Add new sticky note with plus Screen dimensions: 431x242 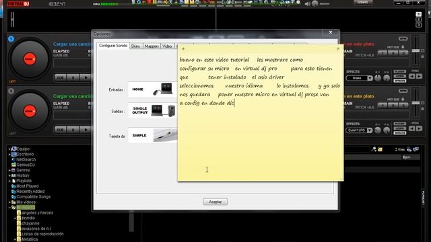click(x=183, y=49)
